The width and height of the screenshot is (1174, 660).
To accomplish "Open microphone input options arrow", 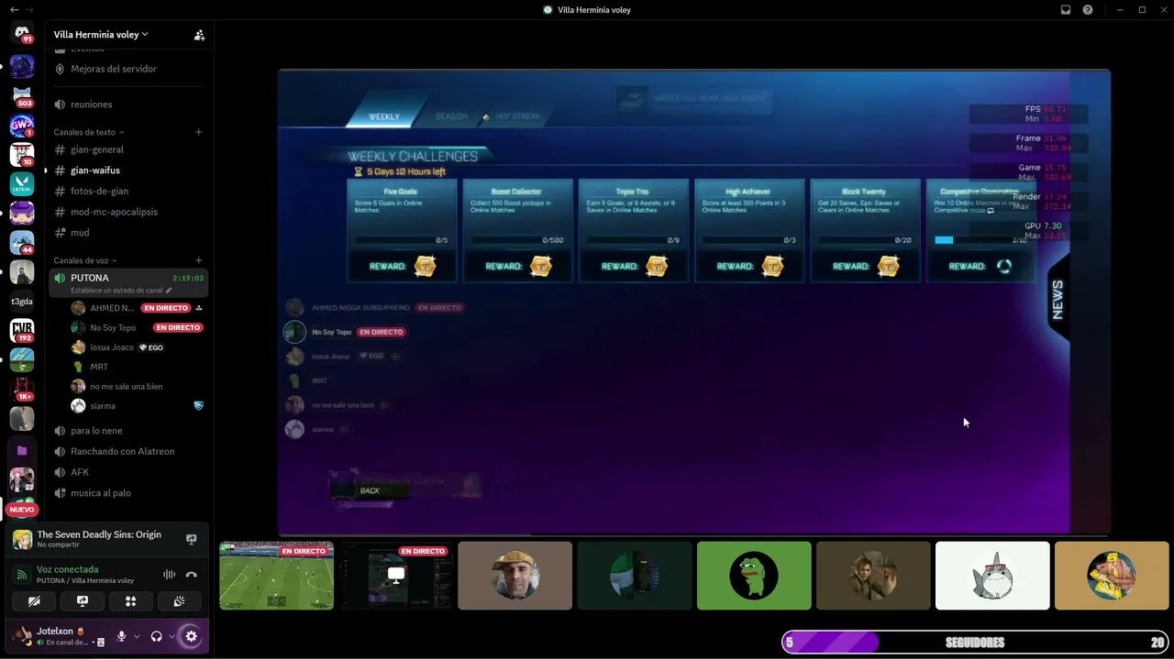I will click(137, 636).
